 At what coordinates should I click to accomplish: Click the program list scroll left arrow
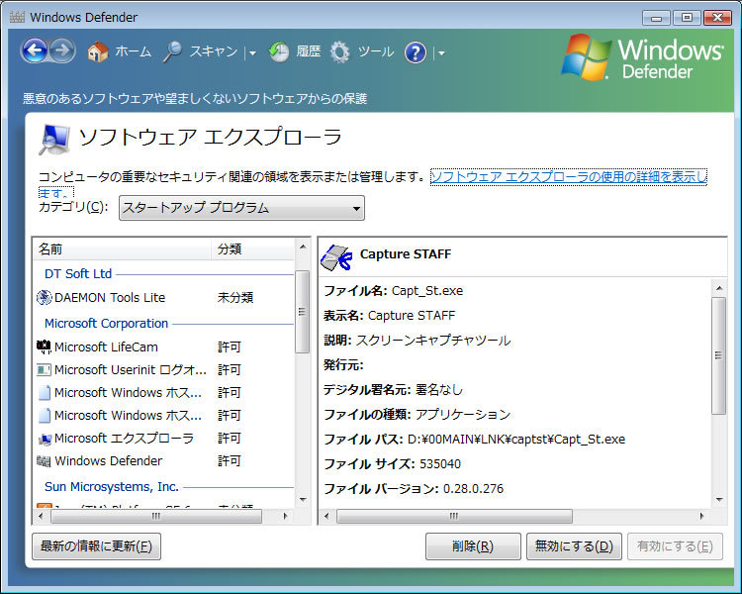[x=41, y=517]
